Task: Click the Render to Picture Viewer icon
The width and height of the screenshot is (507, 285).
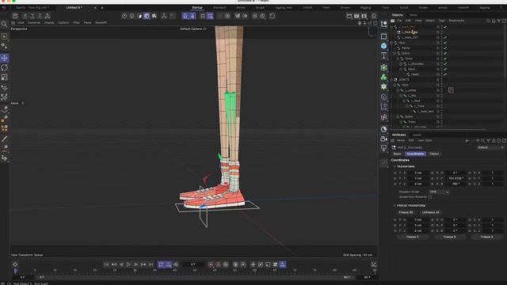Action: point(356,16)
